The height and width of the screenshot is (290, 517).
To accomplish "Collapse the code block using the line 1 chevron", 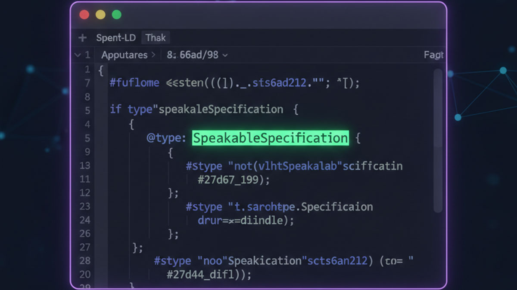I will (79, 55).
